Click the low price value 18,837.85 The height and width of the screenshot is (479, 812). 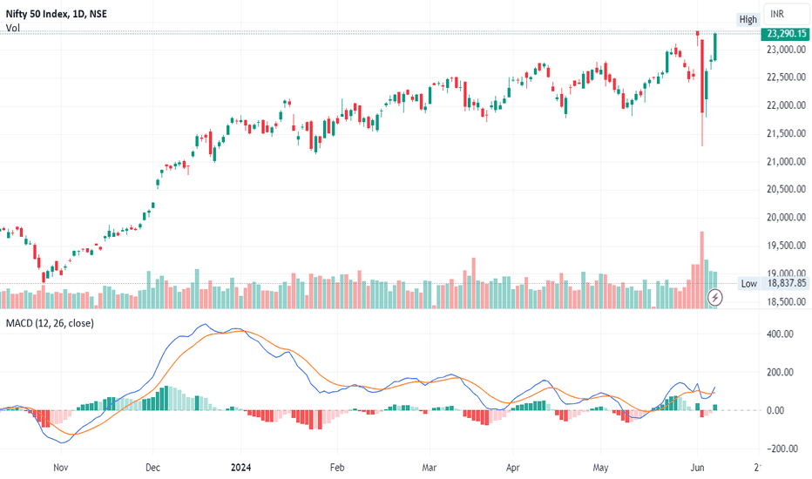(787, 283)
